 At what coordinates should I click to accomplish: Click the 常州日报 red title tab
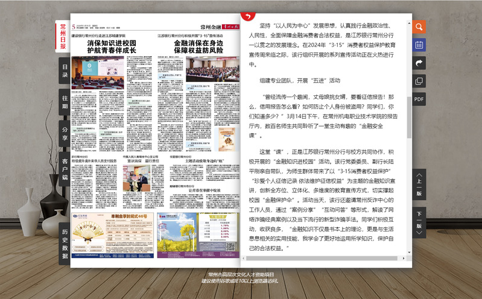[x=63, y=37]
